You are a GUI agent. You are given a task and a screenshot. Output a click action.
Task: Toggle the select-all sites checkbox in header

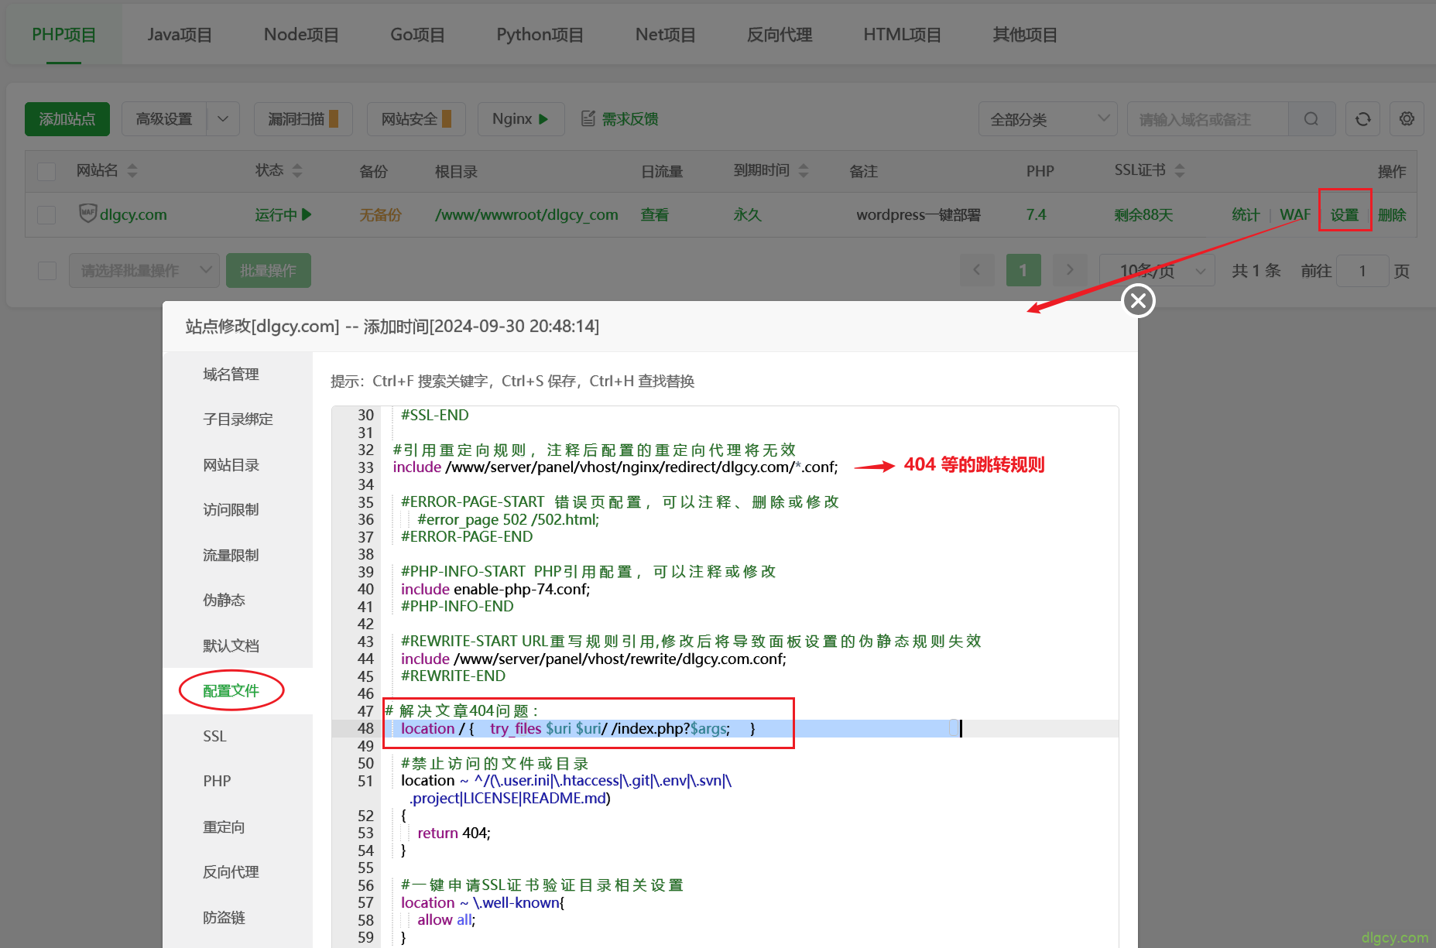46,171
